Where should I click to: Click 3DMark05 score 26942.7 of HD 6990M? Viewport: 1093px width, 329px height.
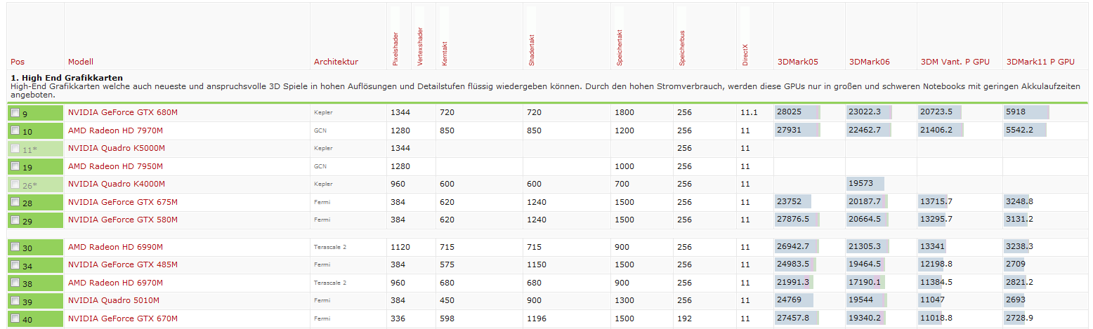(x=796, y=247)
